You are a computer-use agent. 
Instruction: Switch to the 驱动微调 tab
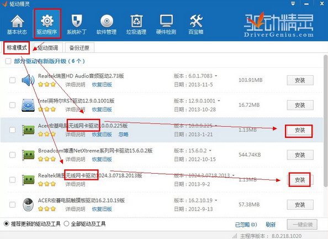pos(48,48)
